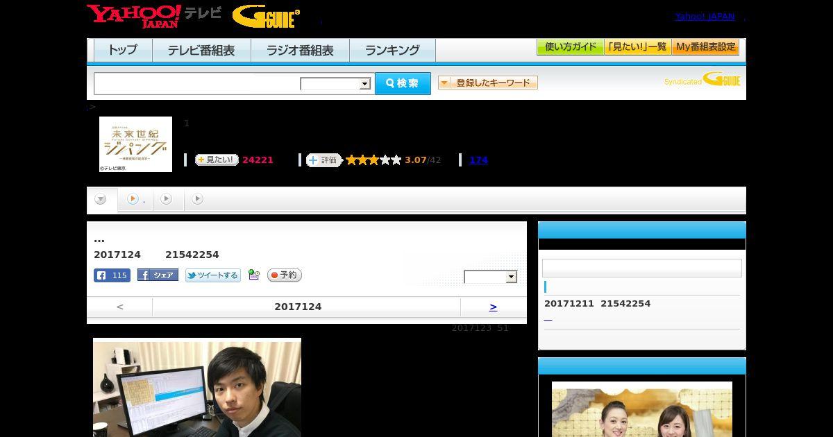Open the Yahoo! JAPAN テレビ logo
Screen dimensions: 833x437
154,15
